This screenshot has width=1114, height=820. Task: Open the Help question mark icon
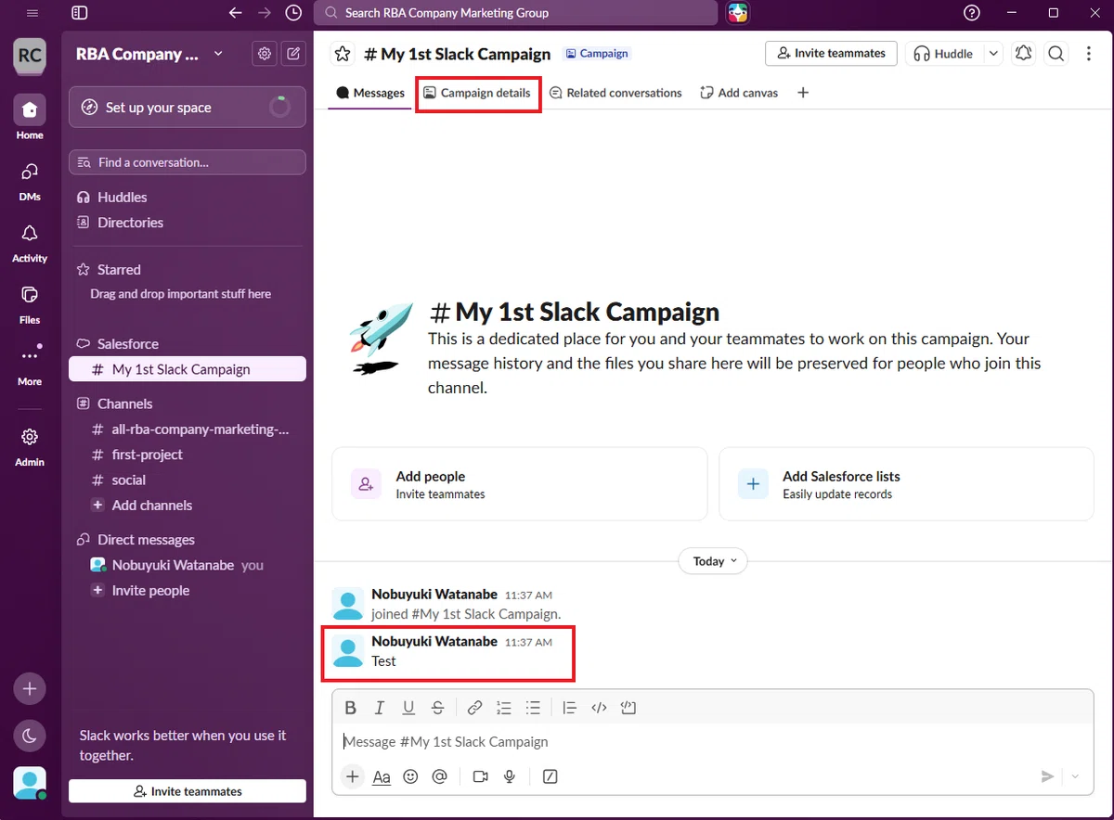[x=972, y=13]
